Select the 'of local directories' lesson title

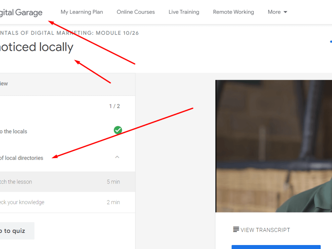(x=21, y=158)
